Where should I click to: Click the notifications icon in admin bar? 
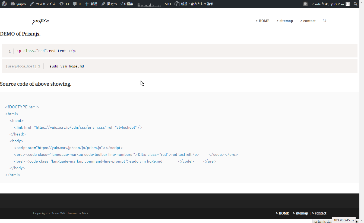pyautogui.click(x=305, y=4)
